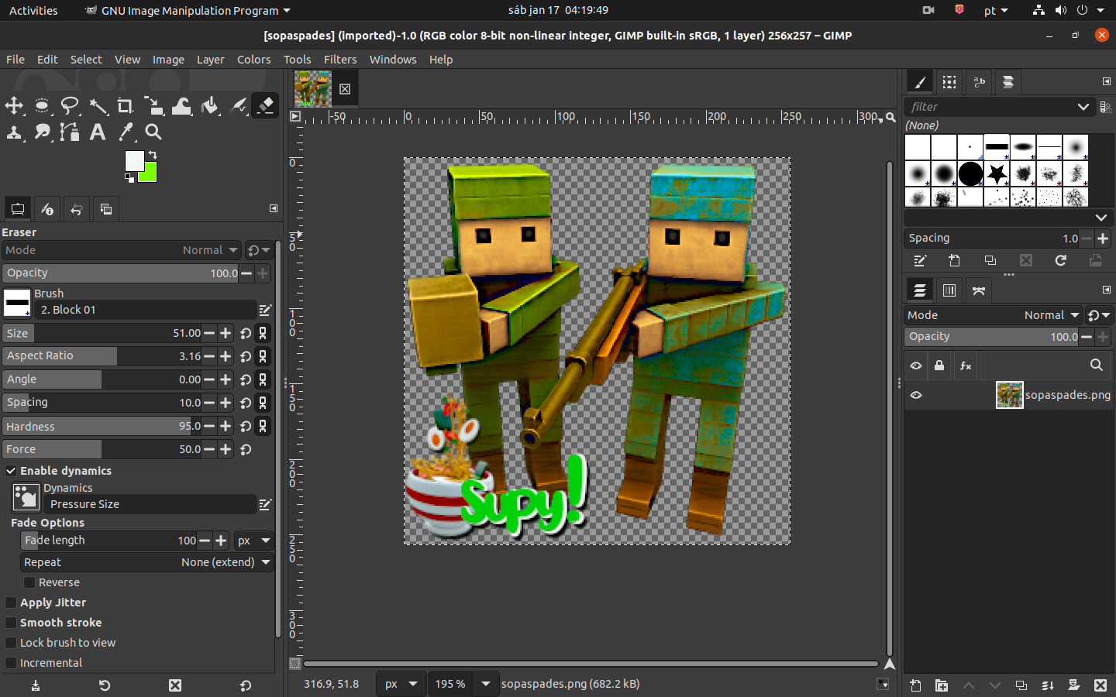Enable the Apply Jitter checkbox
1116x697 pixels.
point(11,603)
